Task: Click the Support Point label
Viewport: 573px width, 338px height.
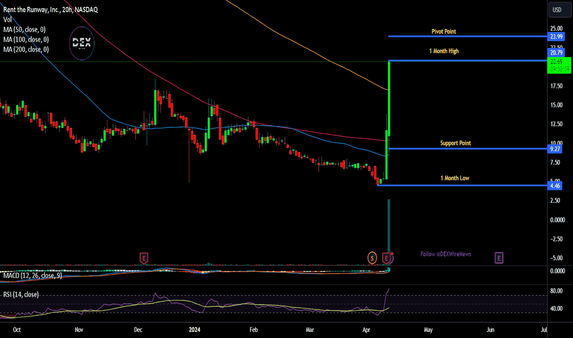Action: click(456, 143)
